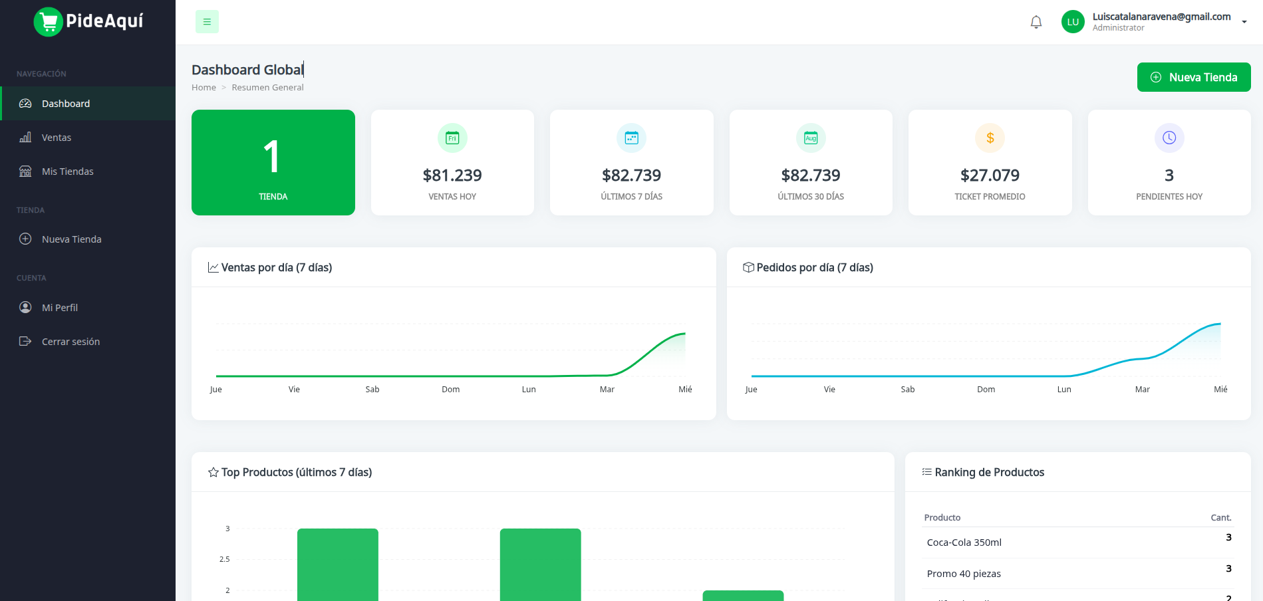Click the Mar point on the Pedidos chart
Image resolution: width=1263 pixels, height=601 pixels.
click(1142, 358)
